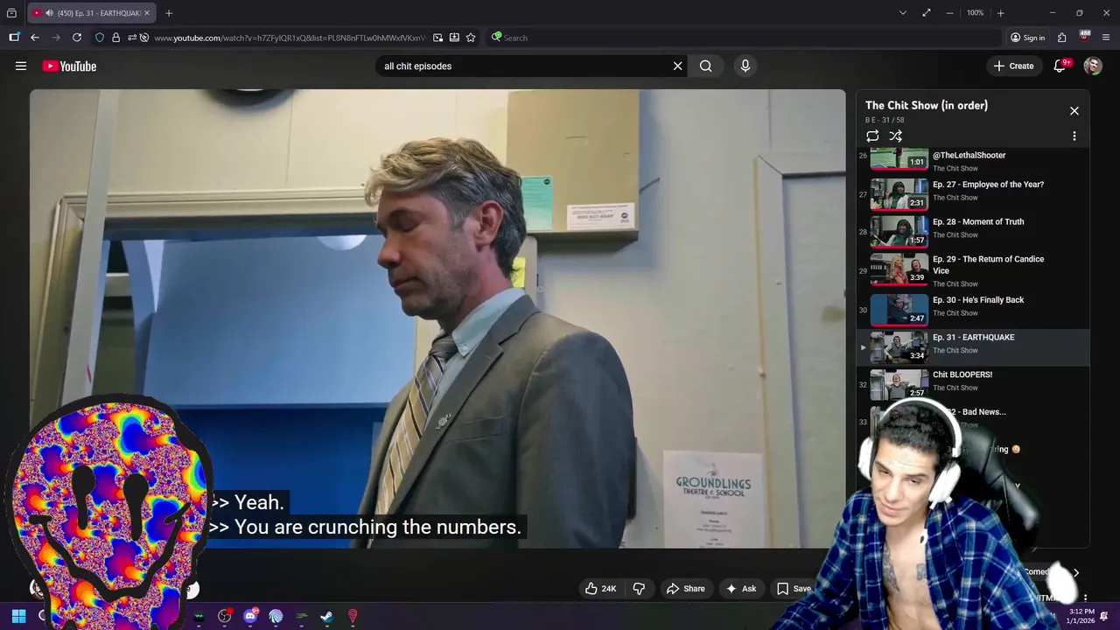Bookmark this page with the star icon
This screenshot has width=1120, height=630.
pyautogui.click(x=471, y=38)
